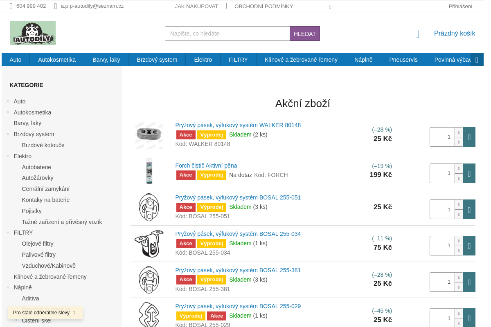Open Auto tab in top menu
Screen dimensions: 491x327
(16, 60)
